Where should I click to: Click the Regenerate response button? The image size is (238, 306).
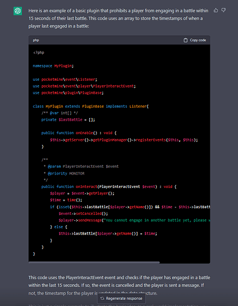[121, 299]
